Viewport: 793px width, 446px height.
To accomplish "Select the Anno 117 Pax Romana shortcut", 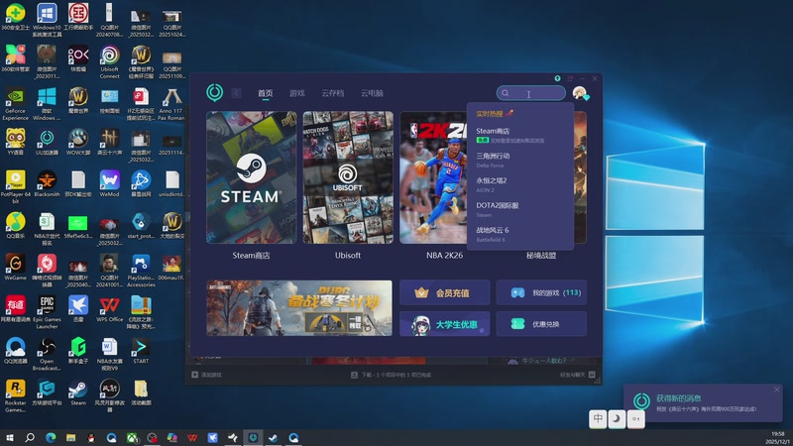I will pos(171,104).
